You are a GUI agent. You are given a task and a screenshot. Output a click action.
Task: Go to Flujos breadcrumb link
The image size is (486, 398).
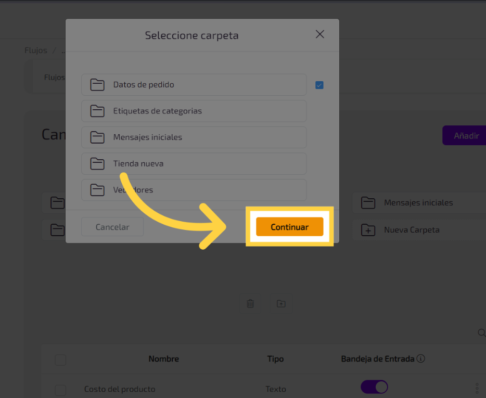pos(36,50)
